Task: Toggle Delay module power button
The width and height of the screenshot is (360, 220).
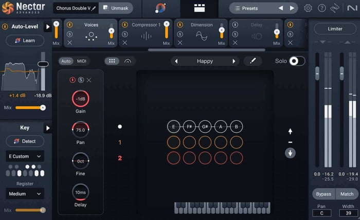Action: pos(235,25)
